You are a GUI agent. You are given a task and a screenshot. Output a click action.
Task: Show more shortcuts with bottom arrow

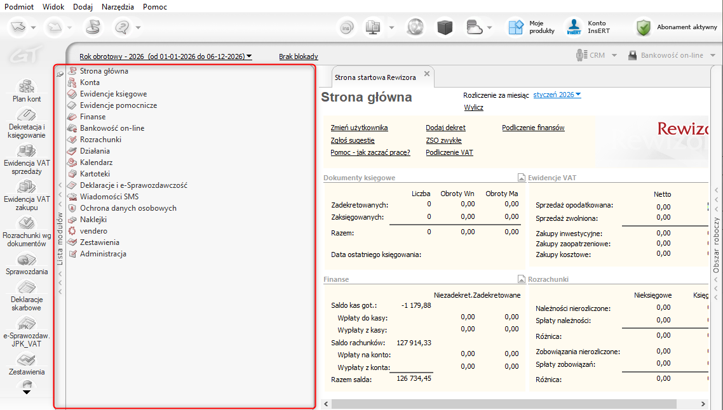[x=27, y=392]
